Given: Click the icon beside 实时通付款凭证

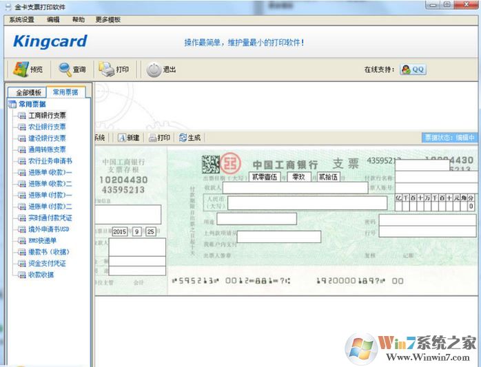Looking at the screenshot, I should [x=22, y=218].
